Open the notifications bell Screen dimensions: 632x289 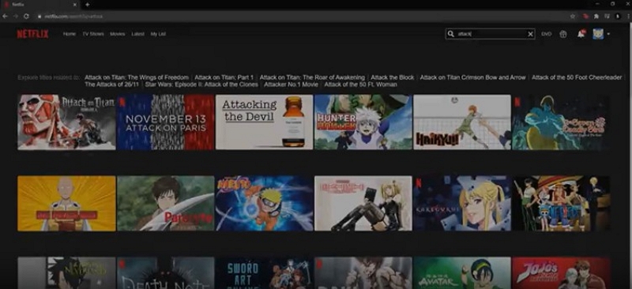(x=581, y=34)
